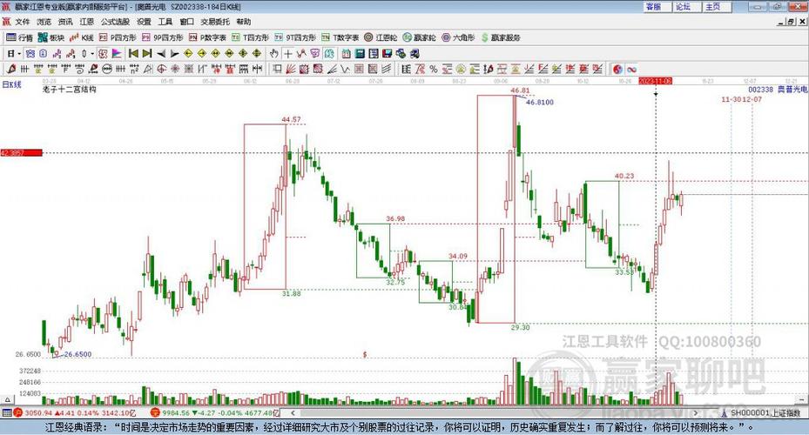Click the calculator icon in toolbar
This screenshot has height=435, width=809.
[x=360, y=54]
